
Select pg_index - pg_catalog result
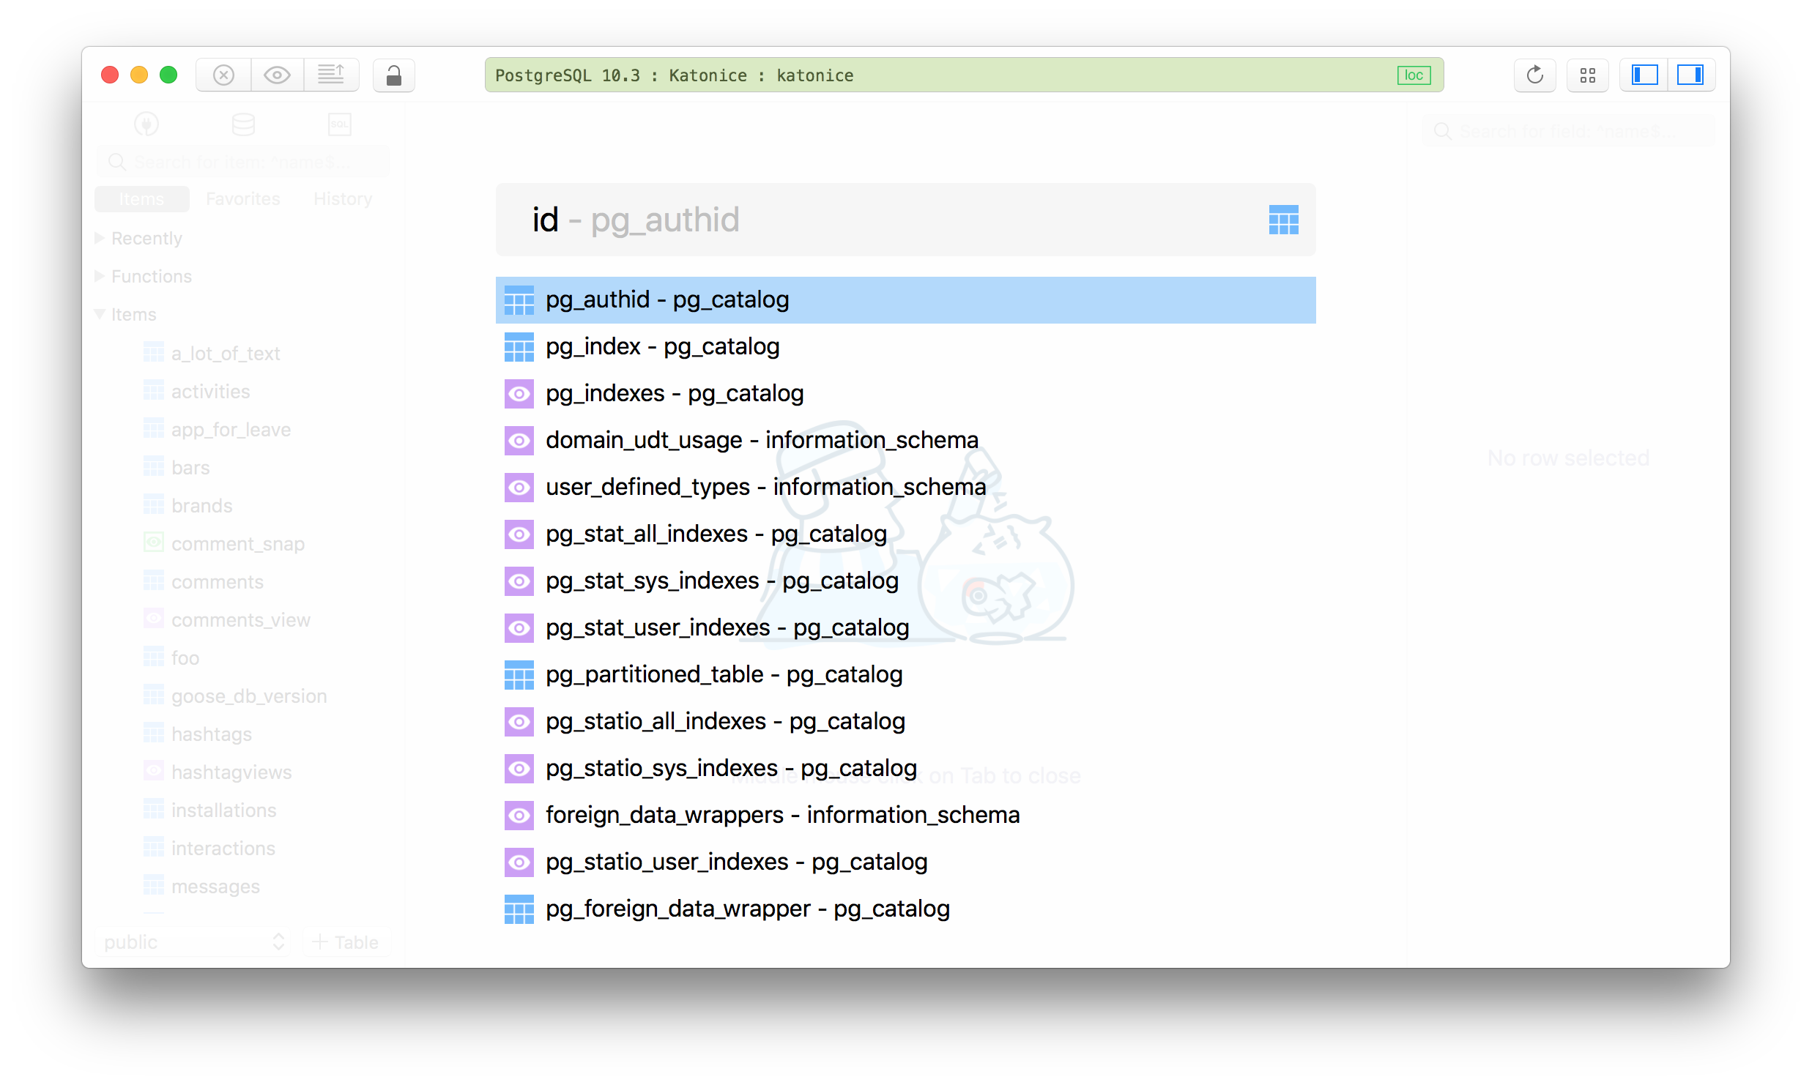[x=662, y=347]
